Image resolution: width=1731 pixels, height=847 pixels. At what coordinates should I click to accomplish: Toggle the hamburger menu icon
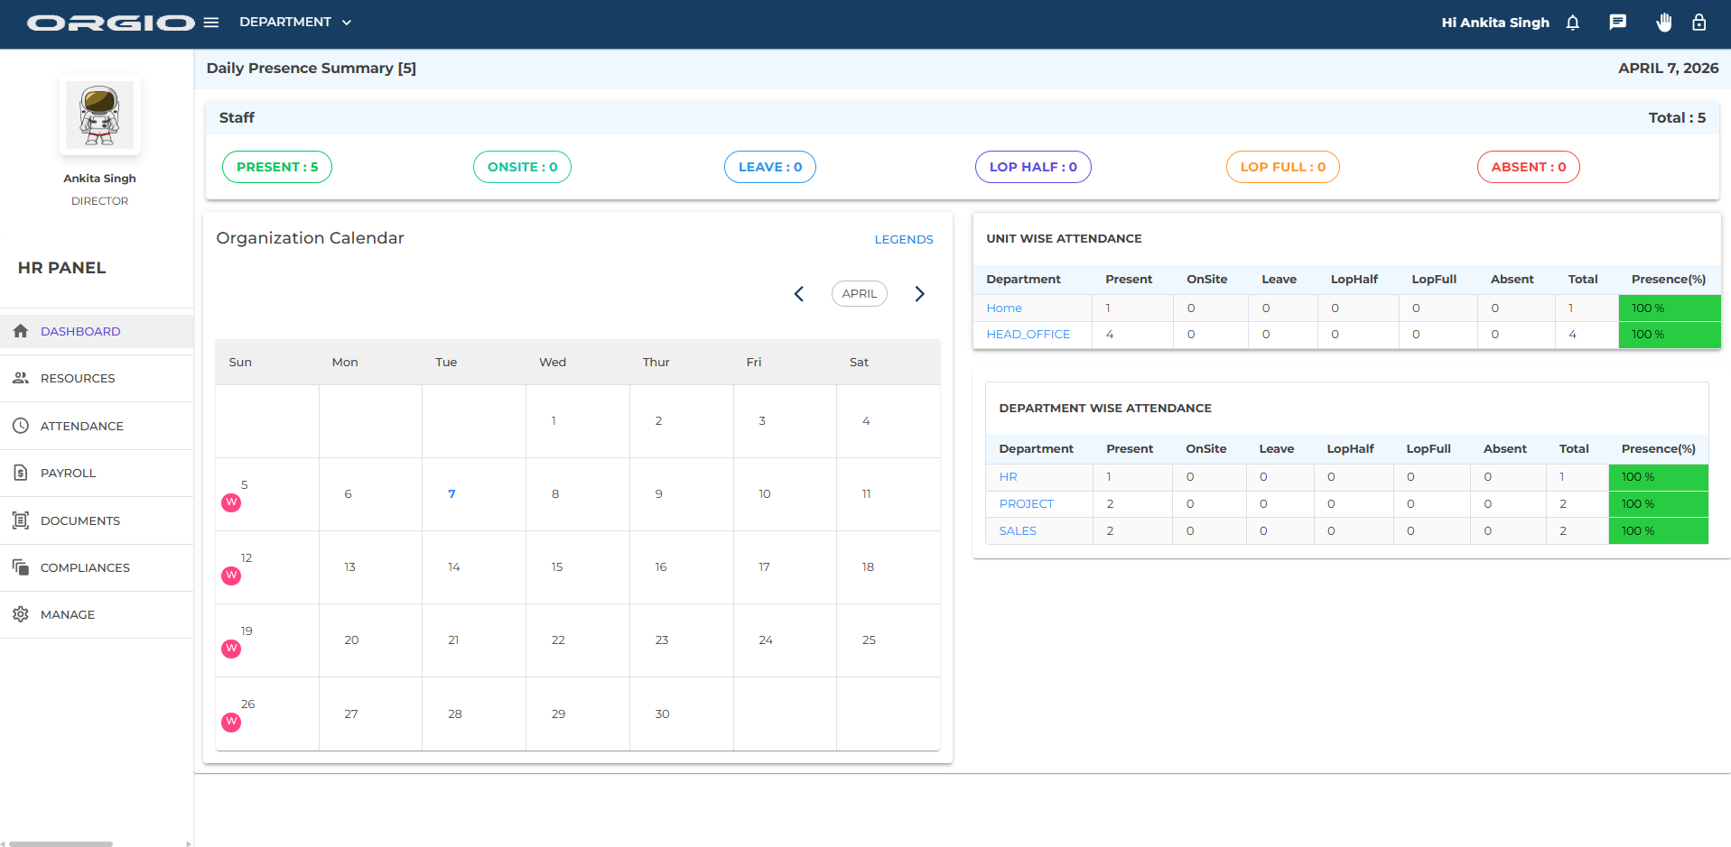click(x=211, y=23)
